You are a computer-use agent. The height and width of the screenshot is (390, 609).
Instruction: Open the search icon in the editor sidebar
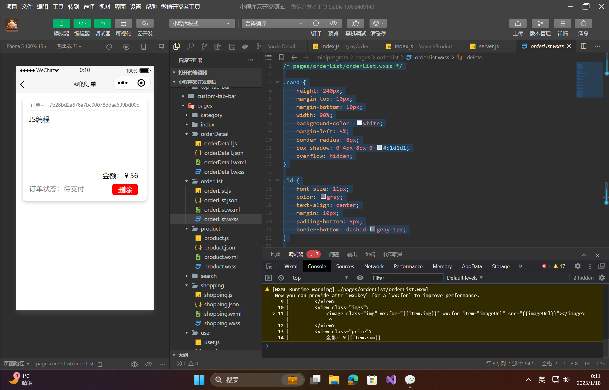click(190, 46)
